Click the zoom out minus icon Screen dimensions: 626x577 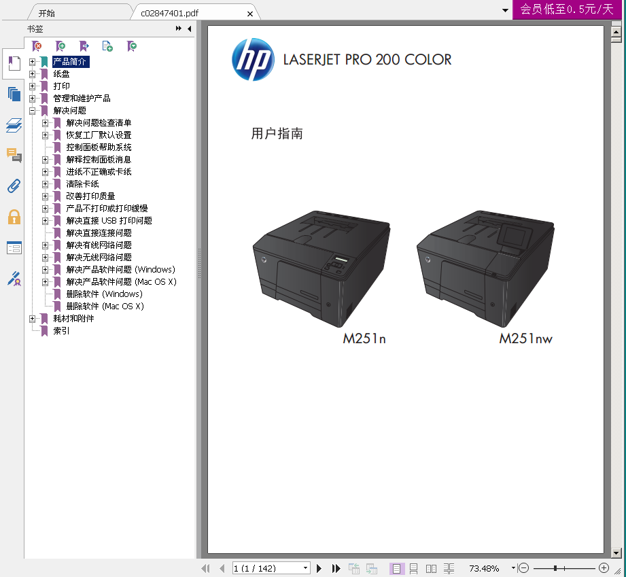524,567
